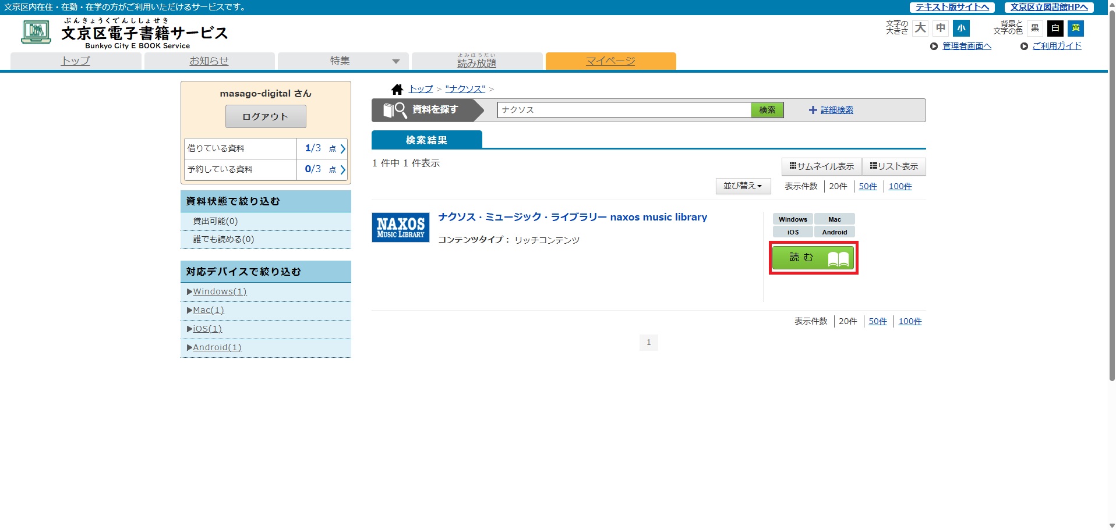
Task: Click the library logo icon in header
Action: 36,31
